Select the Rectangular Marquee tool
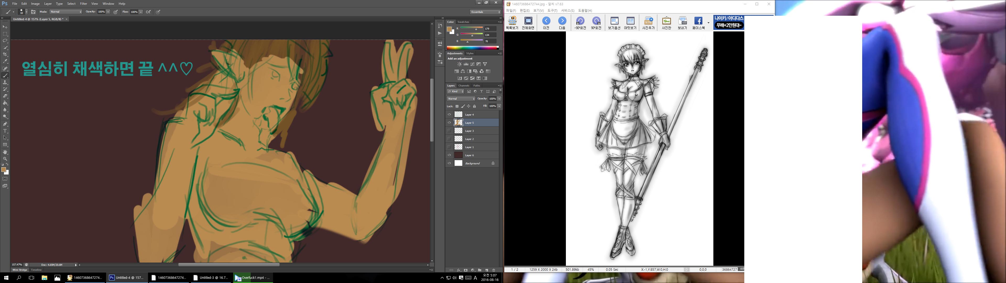Image resolution: width=1006 pixels, height=283 pixels. click(x=5, y=34)
